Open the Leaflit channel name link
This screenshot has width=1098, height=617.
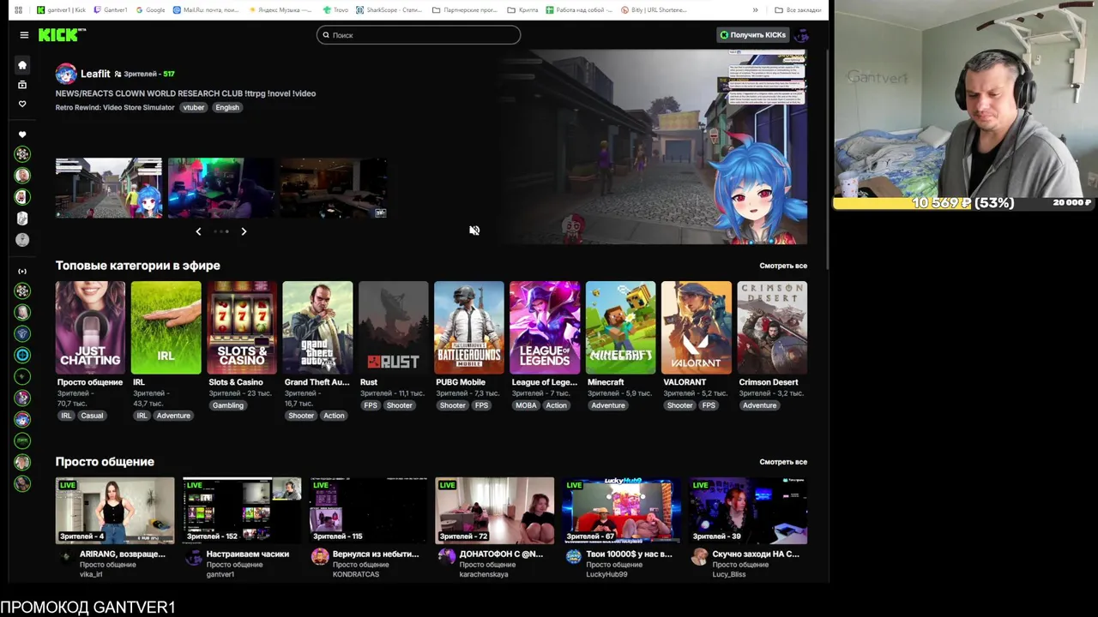[95, 74]
